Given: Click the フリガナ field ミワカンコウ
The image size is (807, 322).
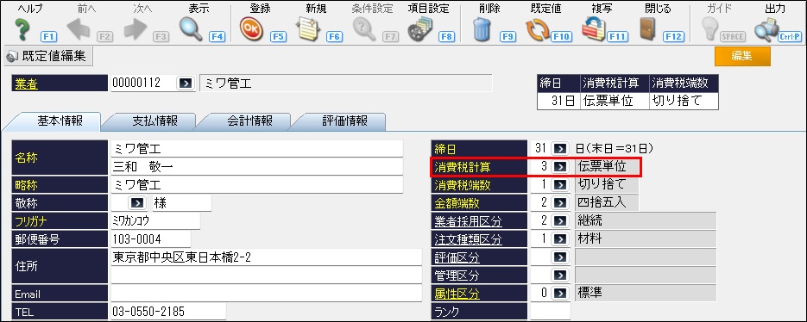Looking at the screenshot, I should (154, 220).
